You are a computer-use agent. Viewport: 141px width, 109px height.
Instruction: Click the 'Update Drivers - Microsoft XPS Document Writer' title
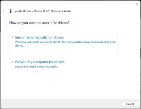pos(42,11)
